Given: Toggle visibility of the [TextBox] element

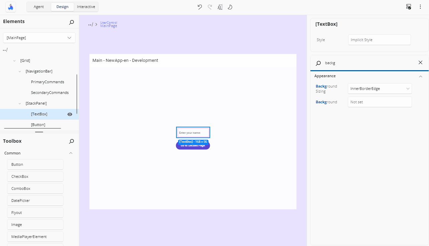Looking at the screenshot, I should tap(69, 114).
